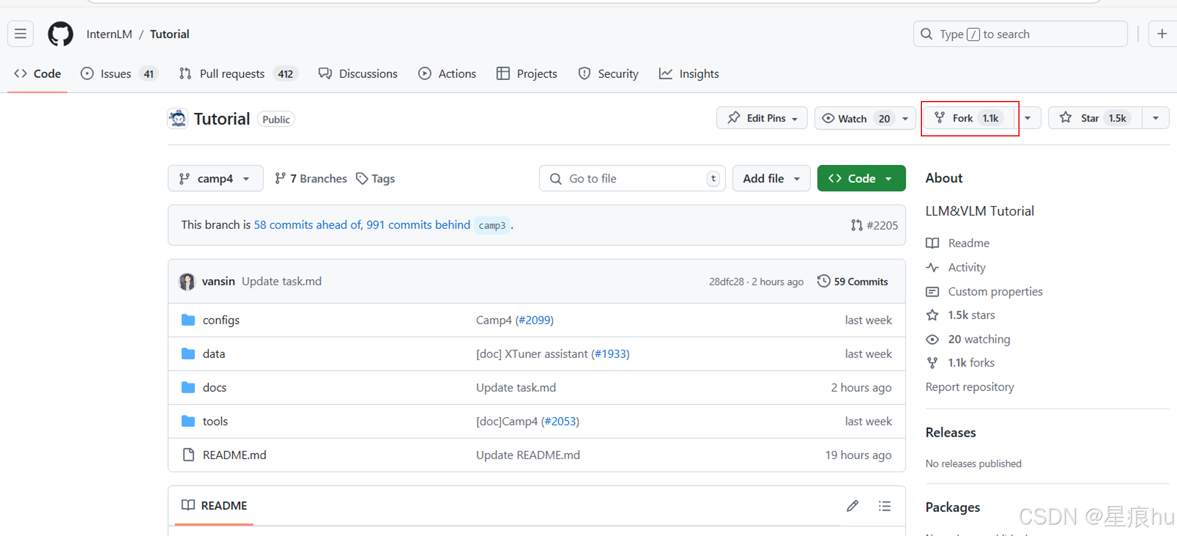The height and width of the screenshot is (536, 1177).
Task: Open pull request #1933 link
Action: click(x=610, y=353)
